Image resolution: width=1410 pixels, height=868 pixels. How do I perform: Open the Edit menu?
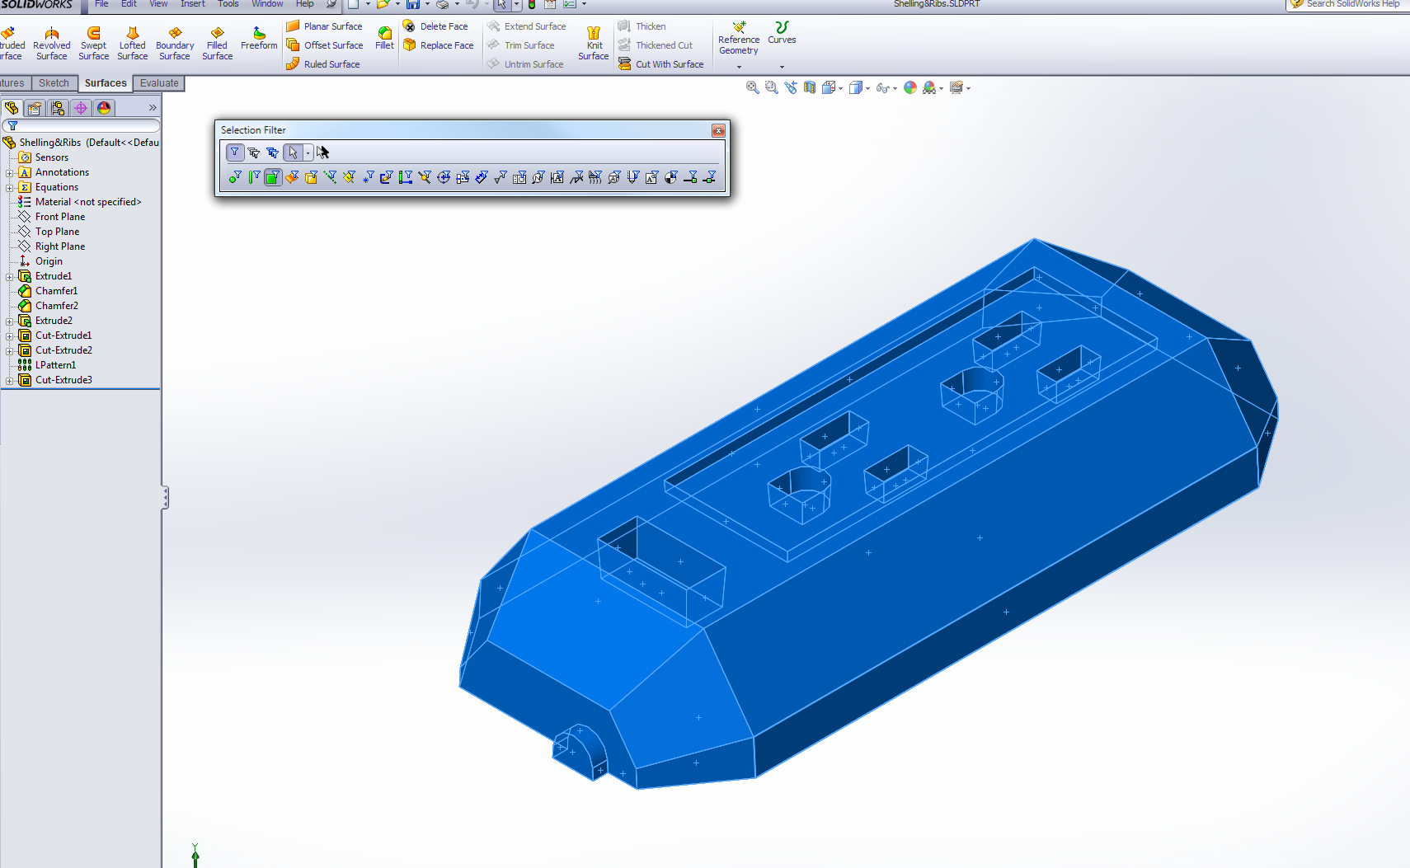[x=129, y=4]
